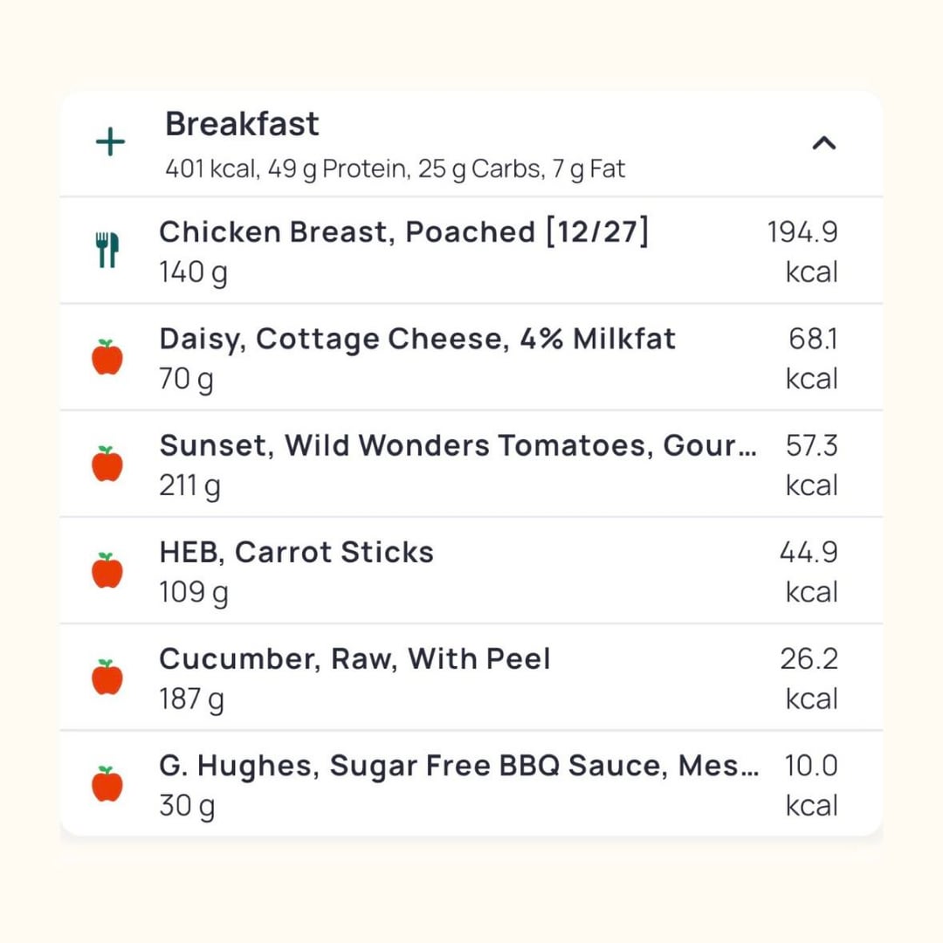Tap the Breakfast meal title

coord(242,124)
